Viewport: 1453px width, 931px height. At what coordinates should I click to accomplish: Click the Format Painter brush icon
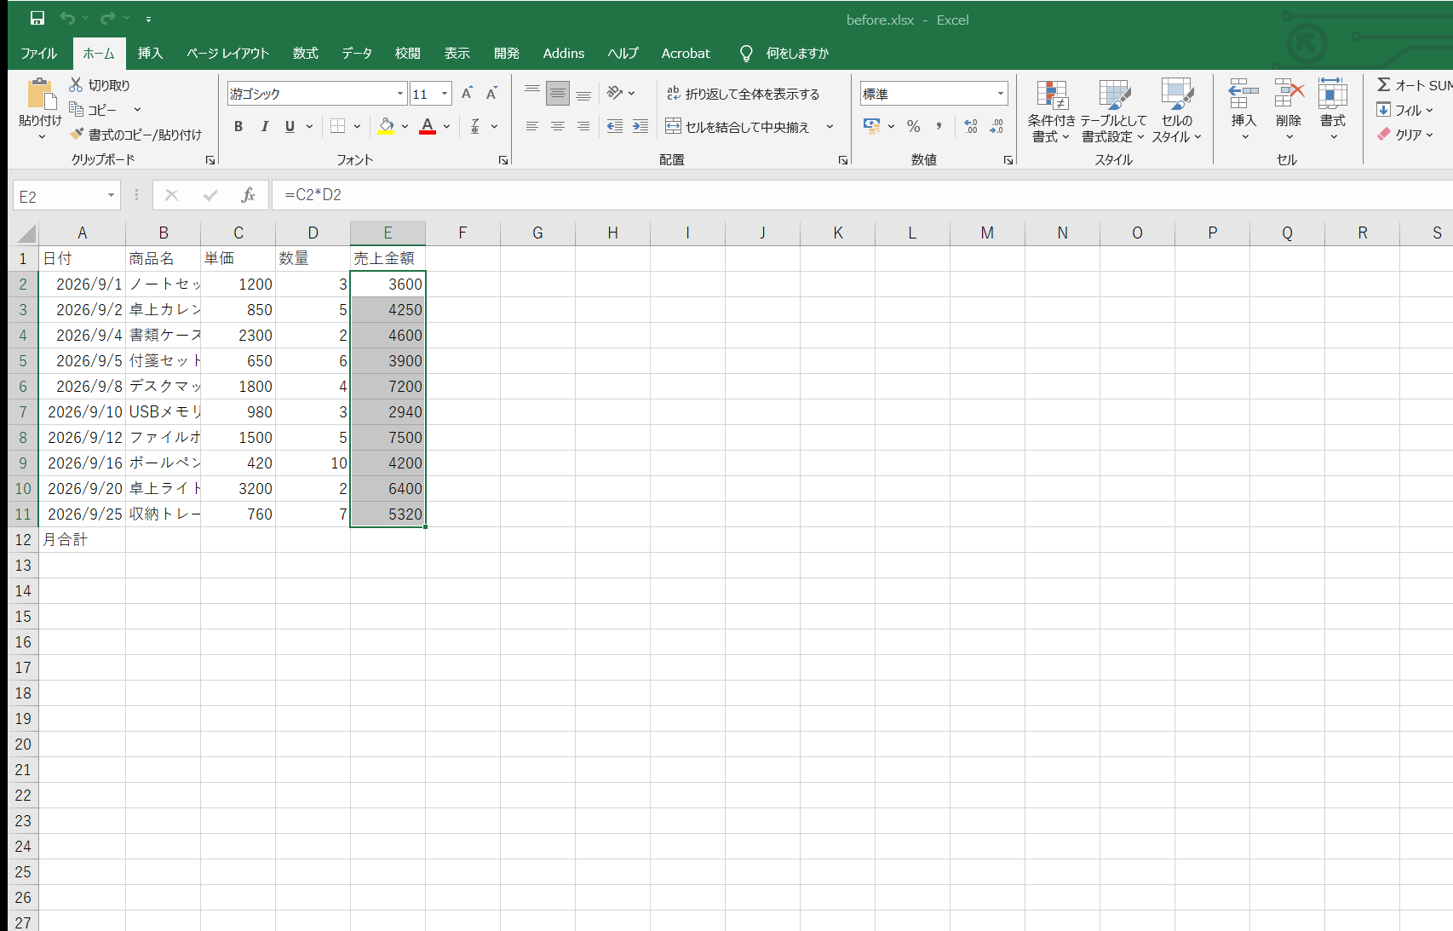(x=77, y=134)
